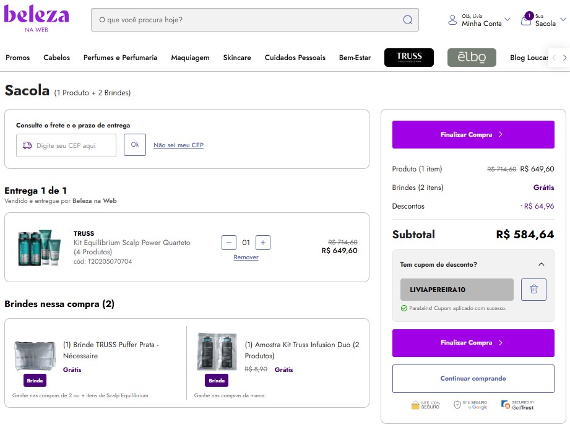The height and width of the screenshot is (427, 570).
Task: Click Continuar comprando button
Action: [473, 378]
